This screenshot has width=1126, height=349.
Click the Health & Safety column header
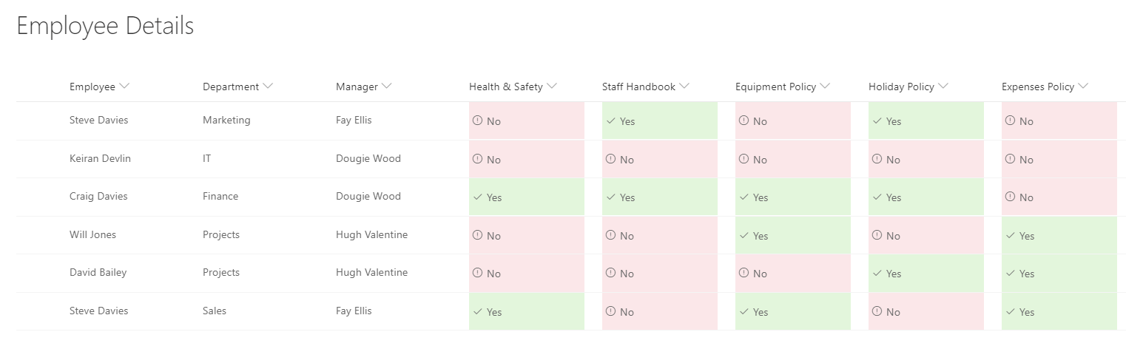506,87
